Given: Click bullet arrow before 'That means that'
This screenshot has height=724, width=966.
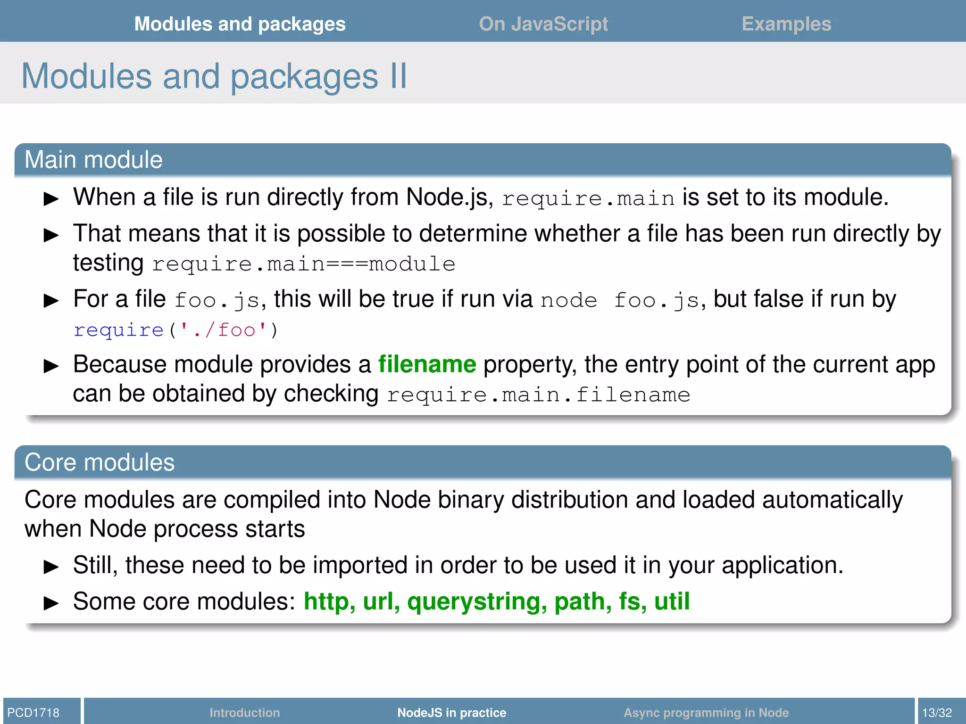Looking at the screenshot, I should [x=51, y=235].
